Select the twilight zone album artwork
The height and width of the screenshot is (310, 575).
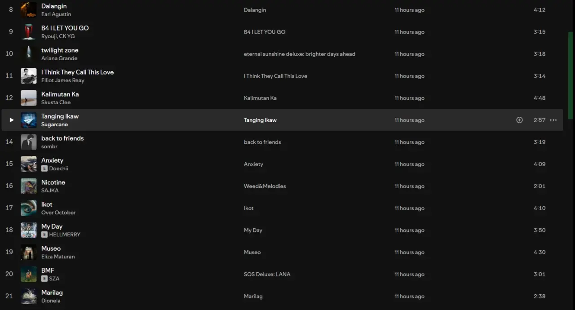point(29,54)
